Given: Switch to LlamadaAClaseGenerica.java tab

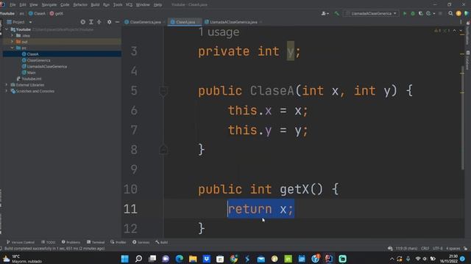Looking at the screenshot, I should 233,22.
